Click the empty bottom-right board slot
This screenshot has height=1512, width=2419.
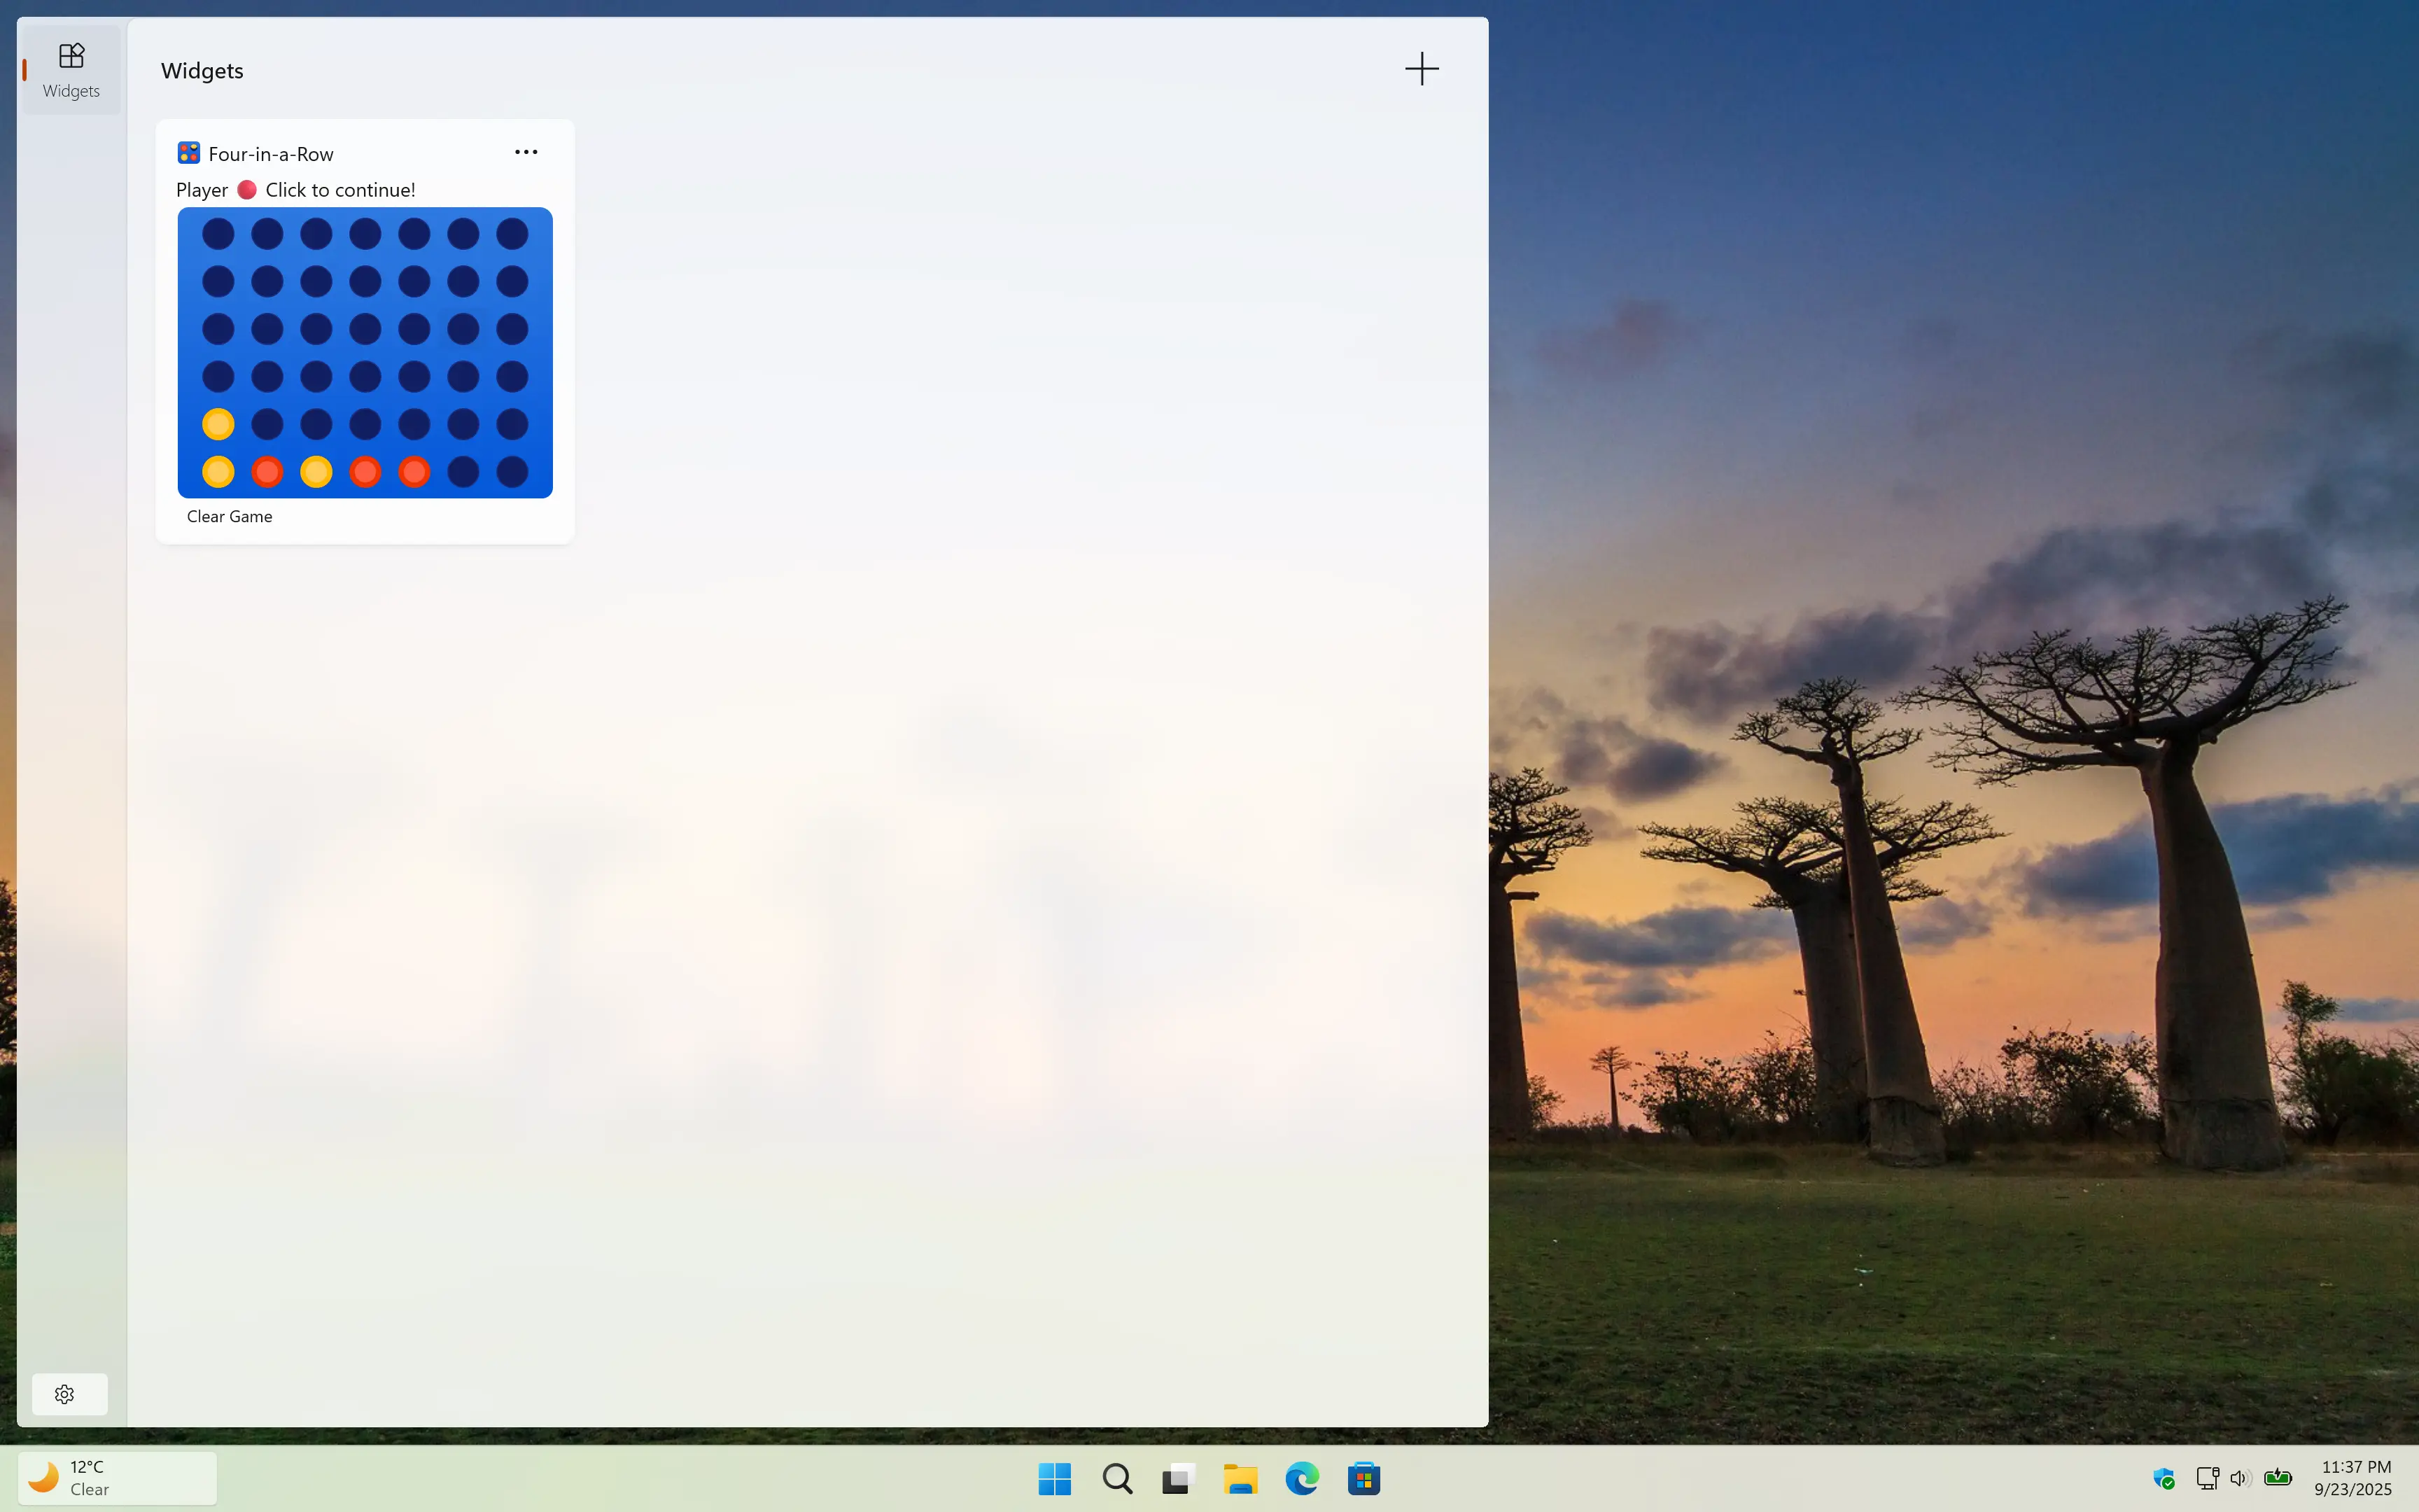click(512, 472)
